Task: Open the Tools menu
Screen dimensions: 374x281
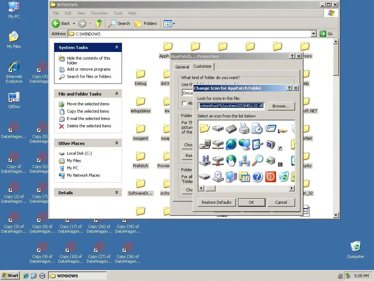Action: click(118, 13)
